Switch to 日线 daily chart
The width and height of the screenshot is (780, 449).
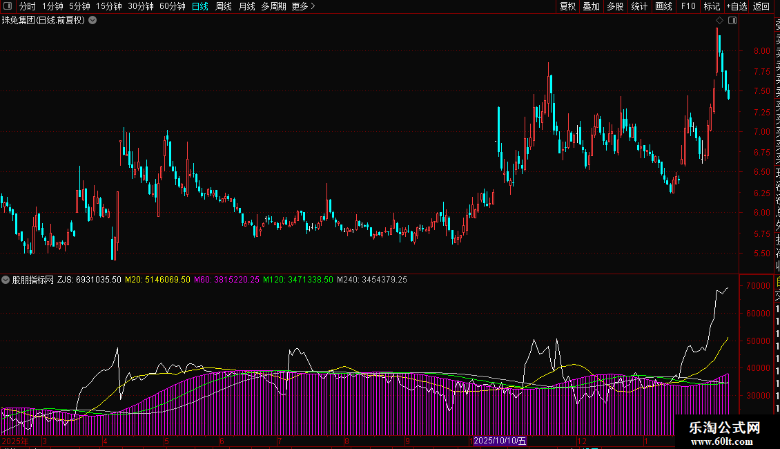click(x=200, y=6)
